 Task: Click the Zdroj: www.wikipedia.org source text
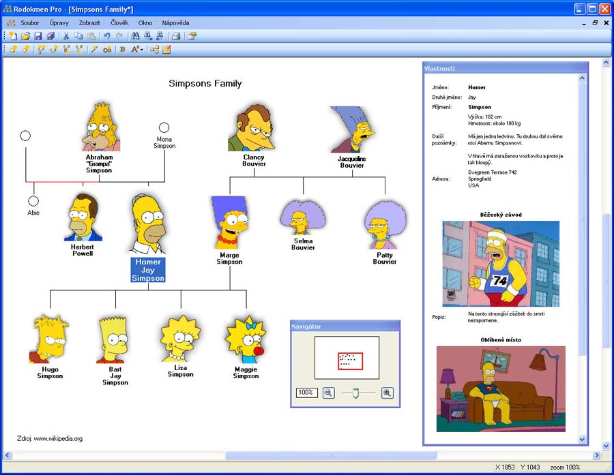click(x=50, y=439)
